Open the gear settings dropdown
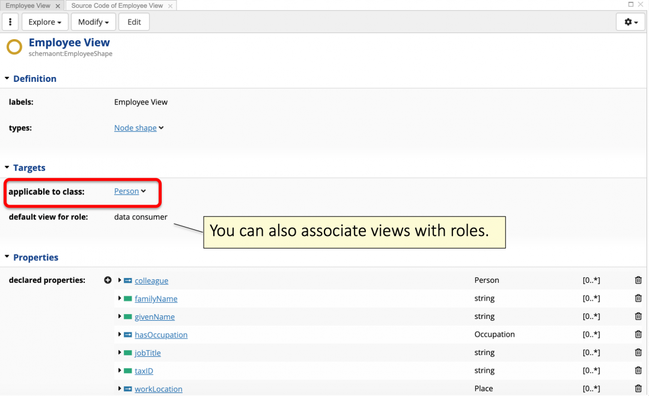Image resolution: width=649 pixels, height=396 pixels. [630, 22]
